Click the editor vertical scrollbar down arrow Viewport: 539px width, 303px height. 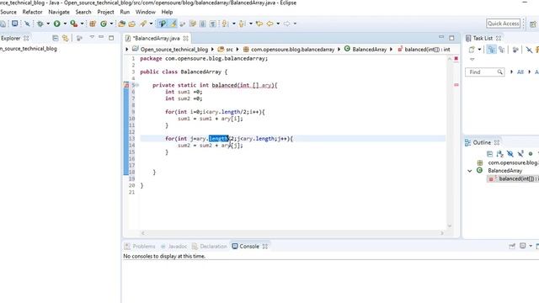[450, 226]
